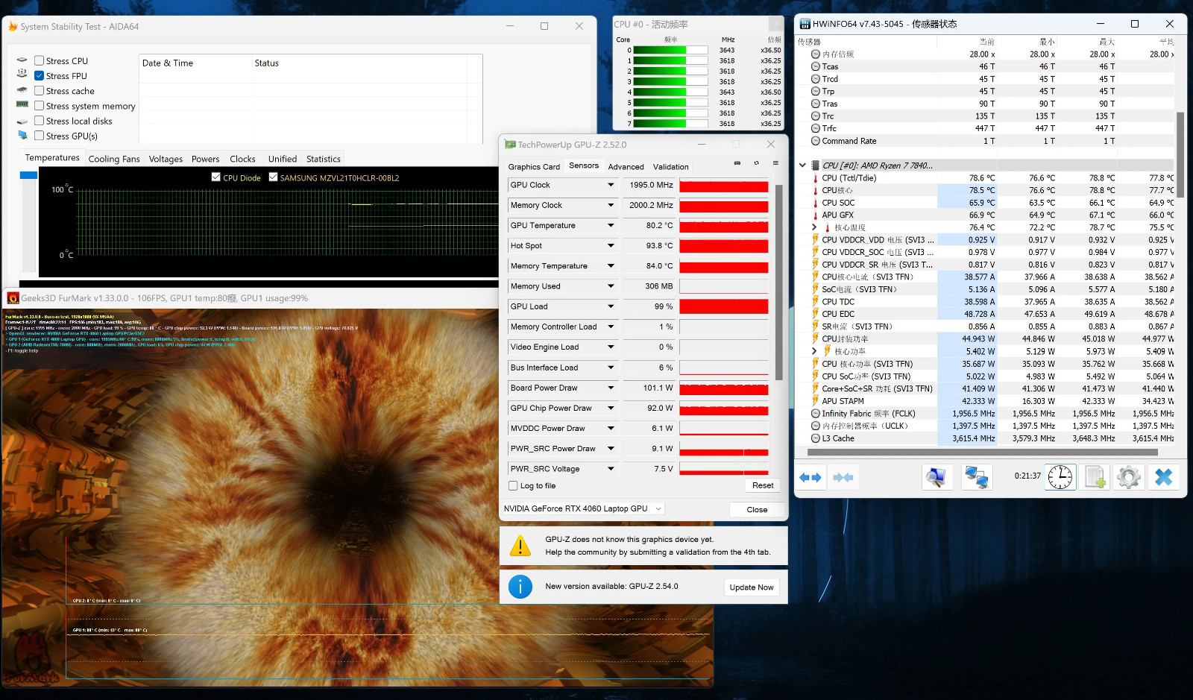Click the Tcas clock icon in HWiNFO
Screen dimensions: 1193x700
coord(816,66)
